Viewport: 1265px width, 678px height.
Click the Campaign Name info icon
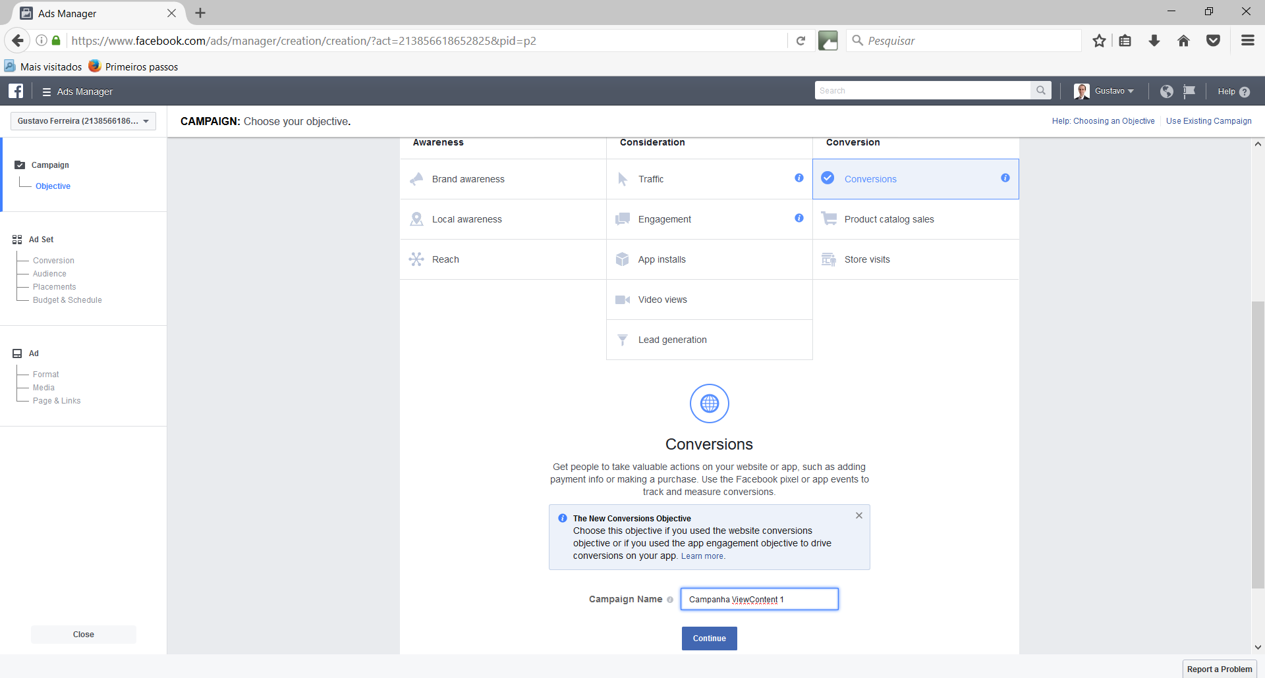coord(670,600)
